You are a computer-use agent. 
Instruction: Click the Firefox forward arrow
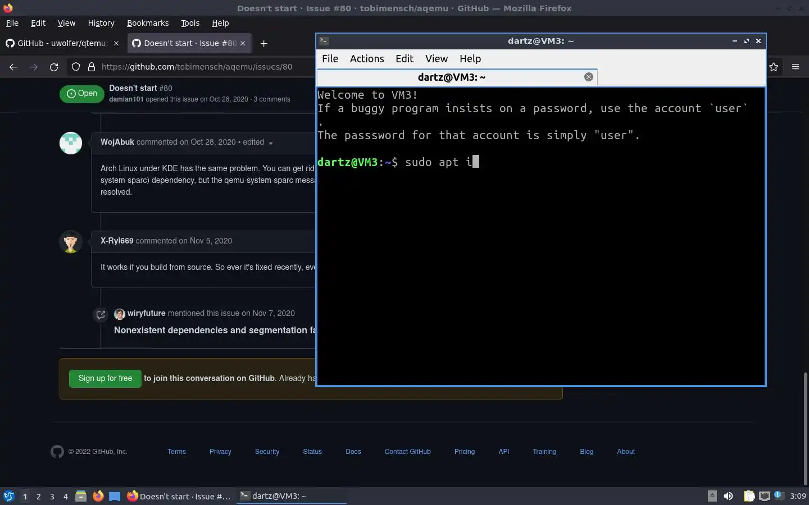tap(34, 67)
